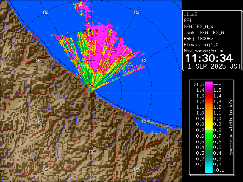The image size is (243, 182).
Task: Click the green 0.5 legend color band
Action: click(x=209, y=141)
